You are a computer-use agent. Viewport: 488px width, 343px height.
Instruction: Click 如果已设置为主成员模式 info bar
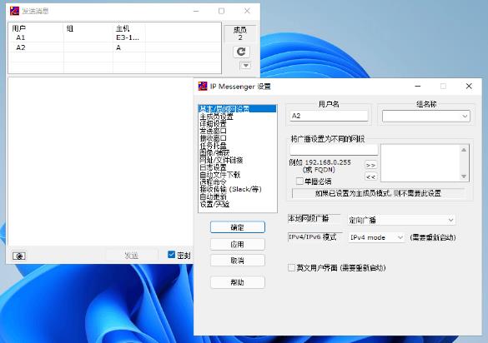[x=378, y=193]
